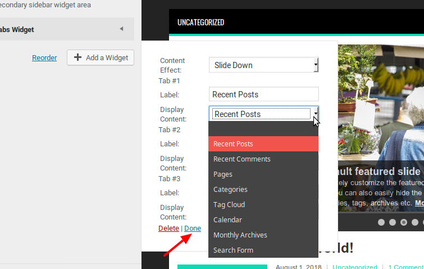Open the 1 Comment link
Viewport: 424px width, 269px height.
(406, 267)
